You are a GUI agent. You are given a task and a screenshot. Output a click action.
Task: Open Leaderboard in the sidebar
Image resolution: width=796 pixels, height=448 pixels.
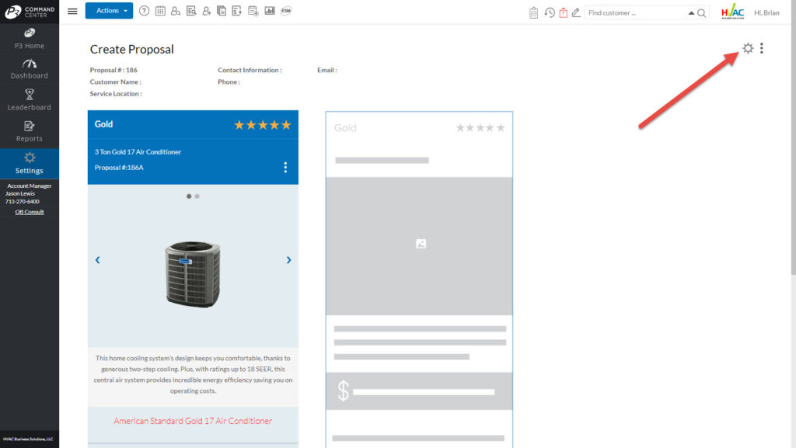[30, 99]
